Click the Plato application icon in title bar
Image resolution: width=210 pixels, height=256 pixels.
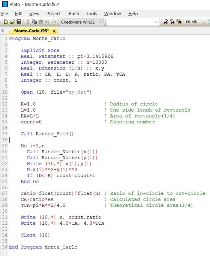[x=5, y=4]
